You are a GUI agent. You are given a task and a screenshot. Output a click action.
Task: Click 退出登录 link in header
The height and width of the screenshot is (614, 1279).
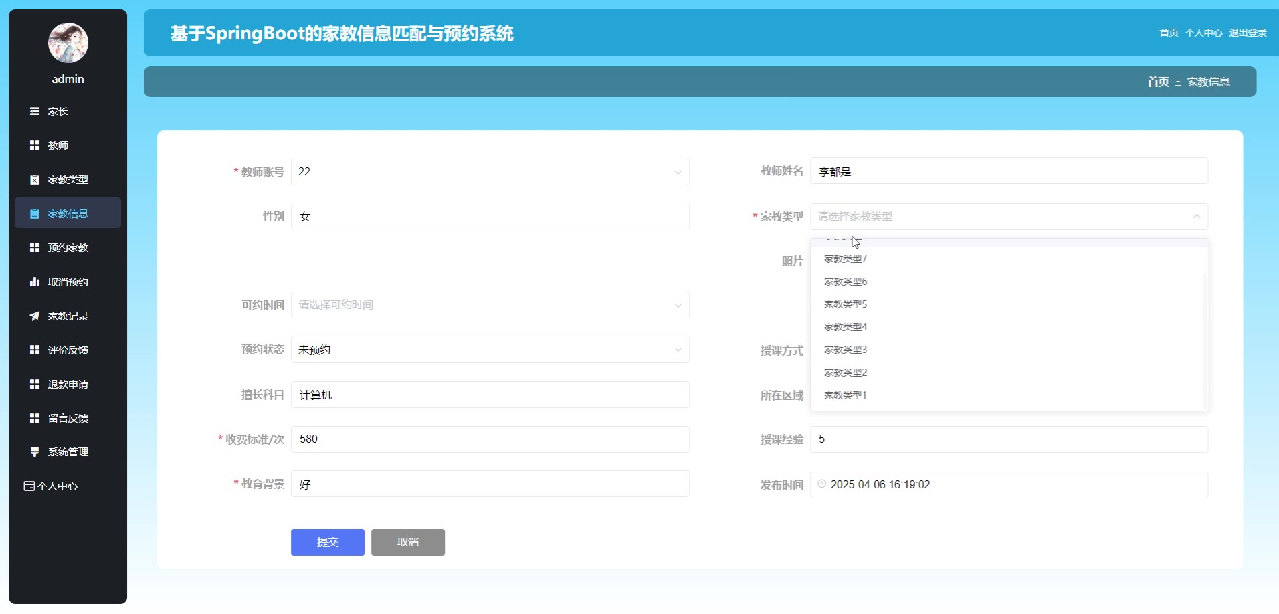(x=1248, y=33)
